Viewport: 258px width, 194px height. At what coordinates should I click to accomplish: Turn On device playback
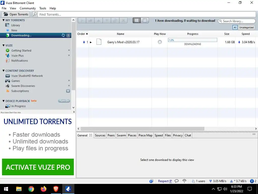click(64, 101)
